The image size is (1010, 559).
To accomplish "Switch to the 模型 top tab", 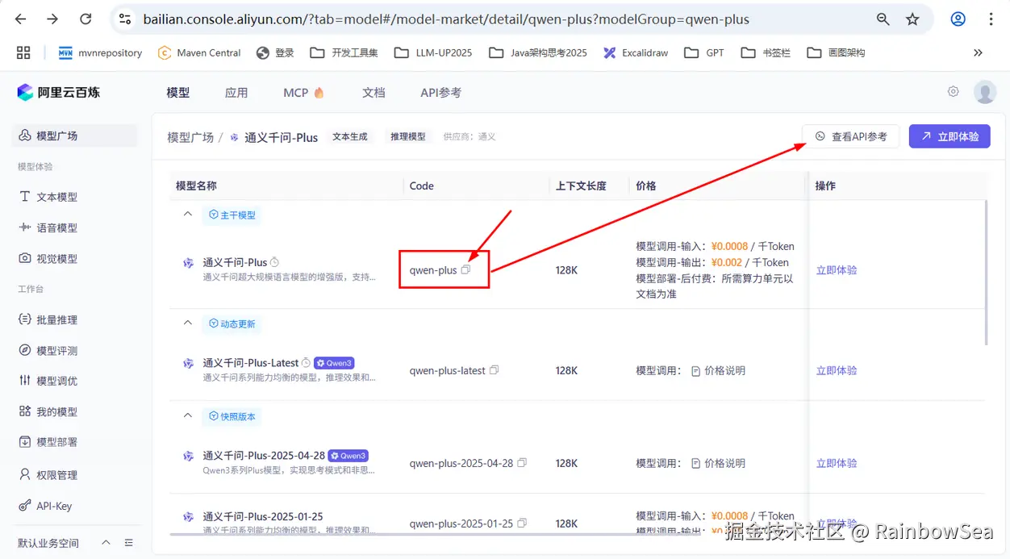I will pyautogui.click(x=178, y=93).
